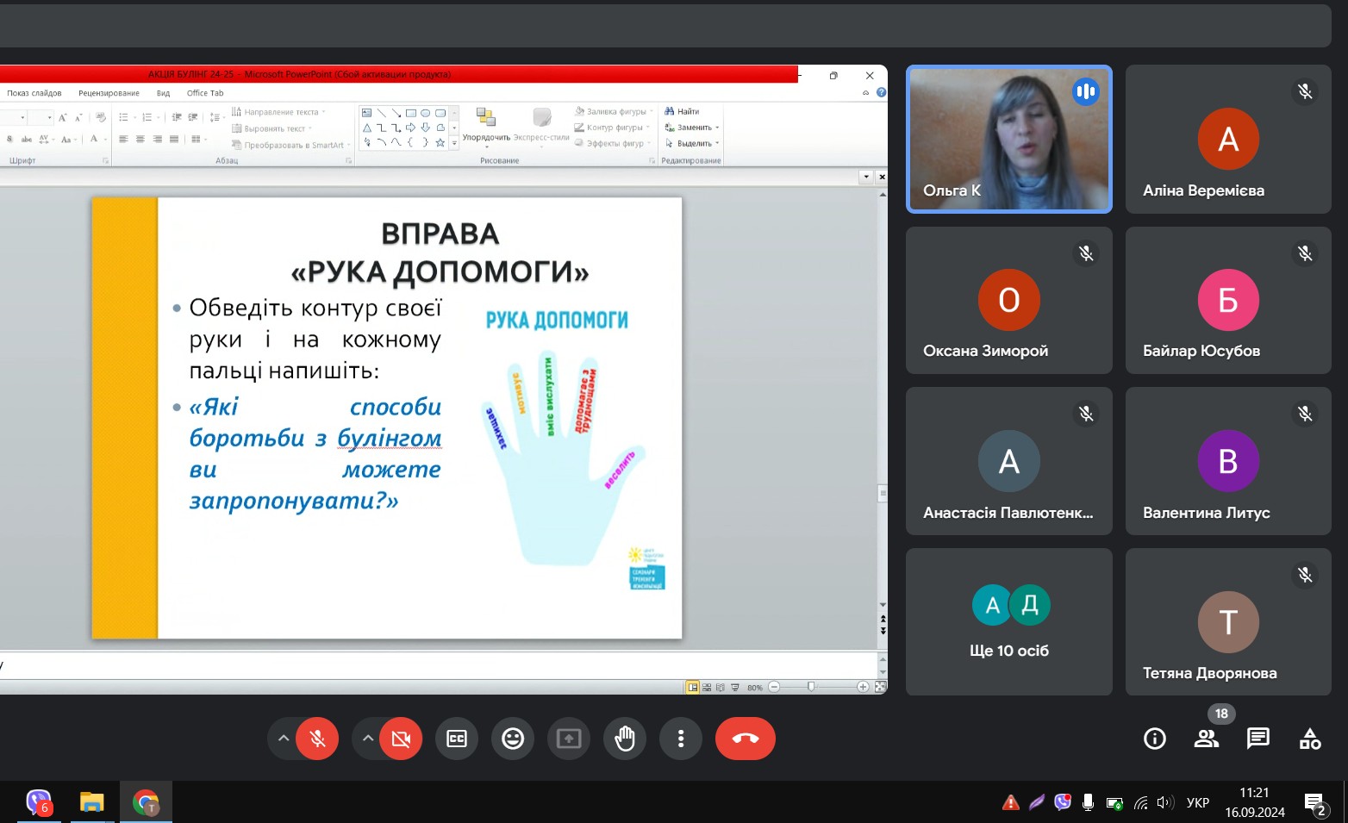The width and height of the screenshot is (1348, 823).
Task: Unmute the microphone
Action: (317, 739)
